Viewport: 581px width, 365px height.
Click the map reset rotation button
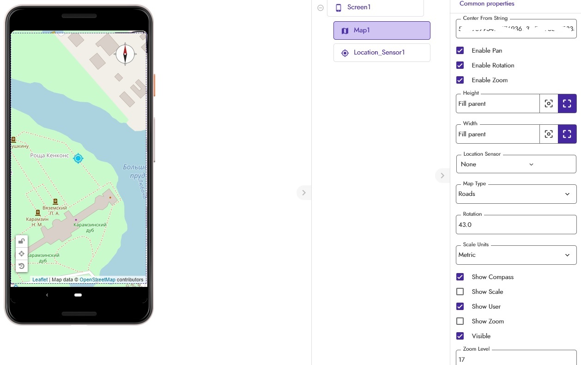click(21, 266)
